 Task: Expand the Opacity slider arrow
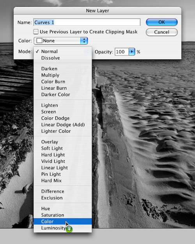(x=132, y=52)
